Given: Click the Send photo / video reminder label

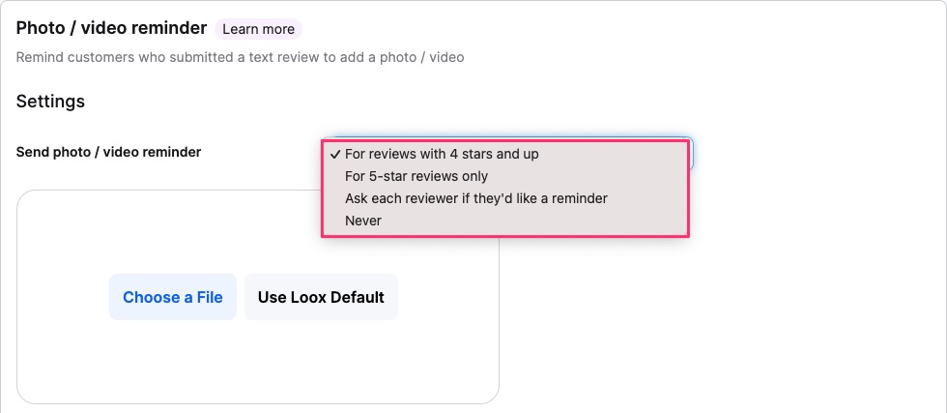Looking at the screenshot, I should [x=108, y=153].
